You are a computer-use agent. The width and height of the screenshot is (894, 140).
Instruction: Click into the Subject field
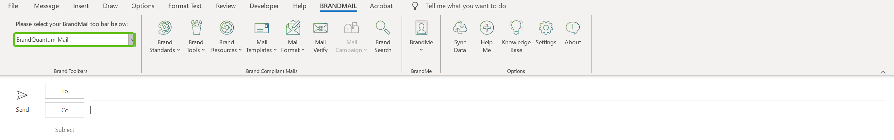click(486, 130)
